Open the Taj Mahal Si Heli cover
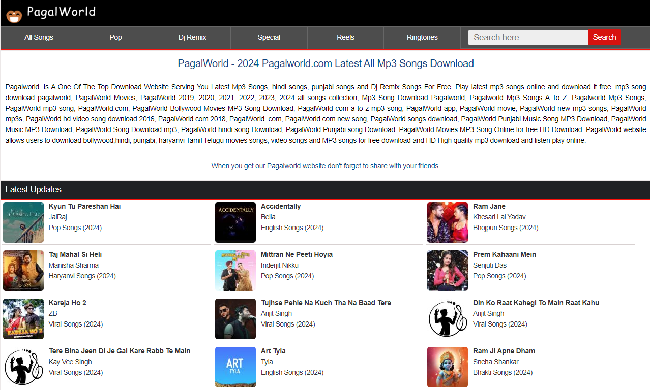The image size is (650, 390). tap(23, 271)
